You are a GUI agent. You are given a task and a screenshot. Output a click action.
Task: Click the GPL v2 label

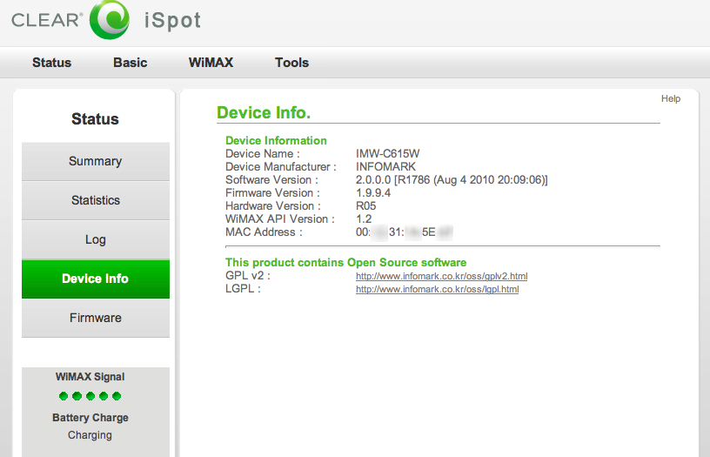click(x=248, y=276)
